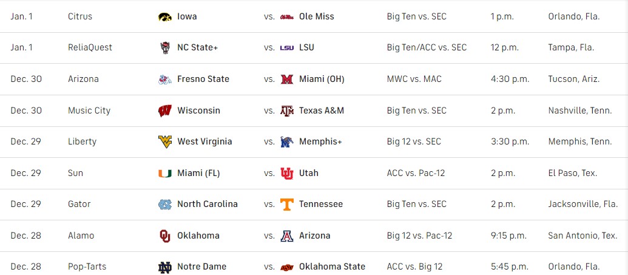Click the Tennessee T logo

287,204
